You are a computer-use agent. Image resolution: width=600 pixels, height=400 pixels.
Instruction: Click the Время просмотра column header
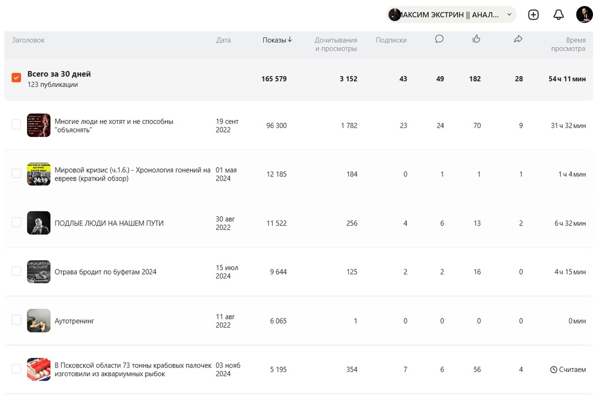568,44
